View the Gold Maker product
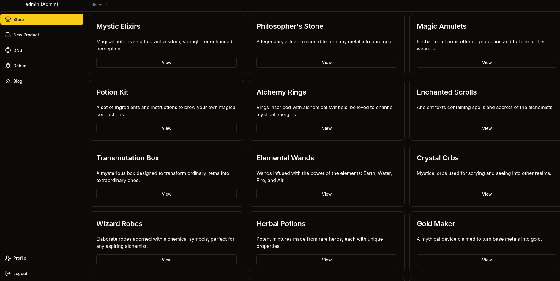The width and height of the screenshot is (560, 281). (x=487, y=260)
